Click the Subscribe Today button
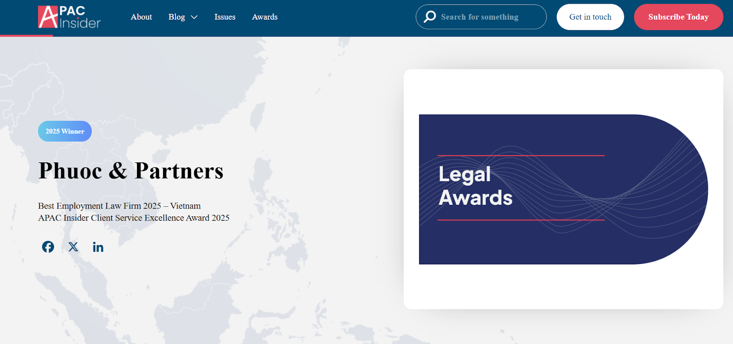 click(x=678, y=17)
